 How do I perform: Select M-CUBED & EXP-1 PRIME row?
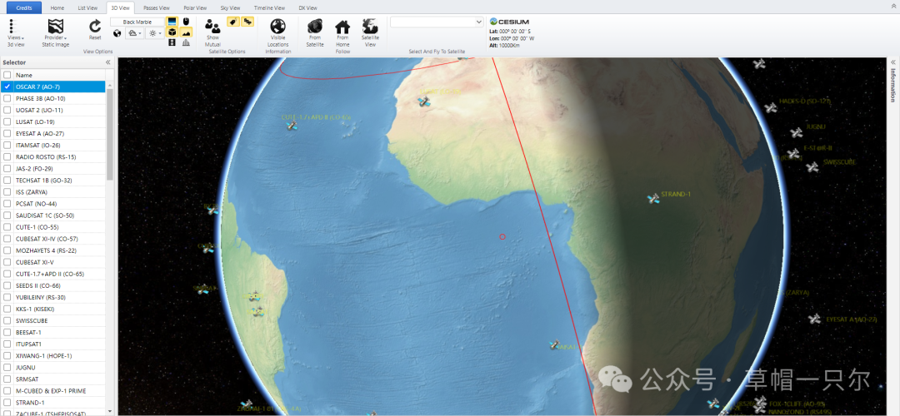pyautogui.click(x=52, y=391)
